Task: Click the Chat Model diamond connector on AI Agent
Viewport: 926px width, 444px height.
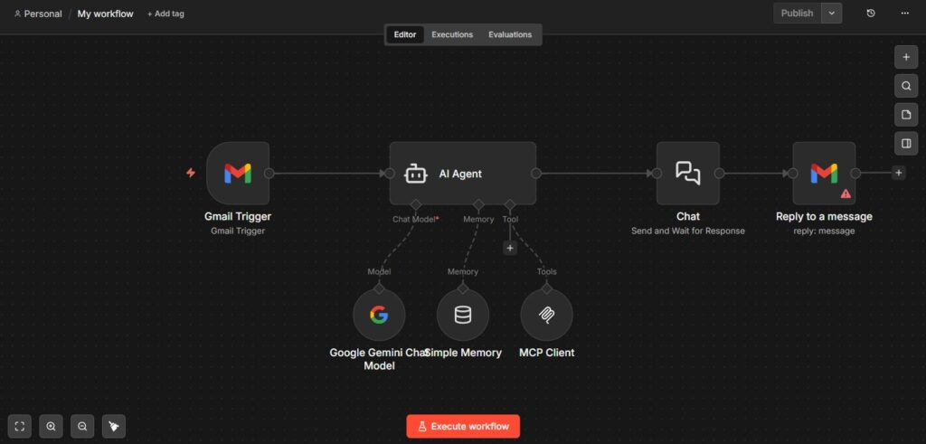Action: [416, 205]
